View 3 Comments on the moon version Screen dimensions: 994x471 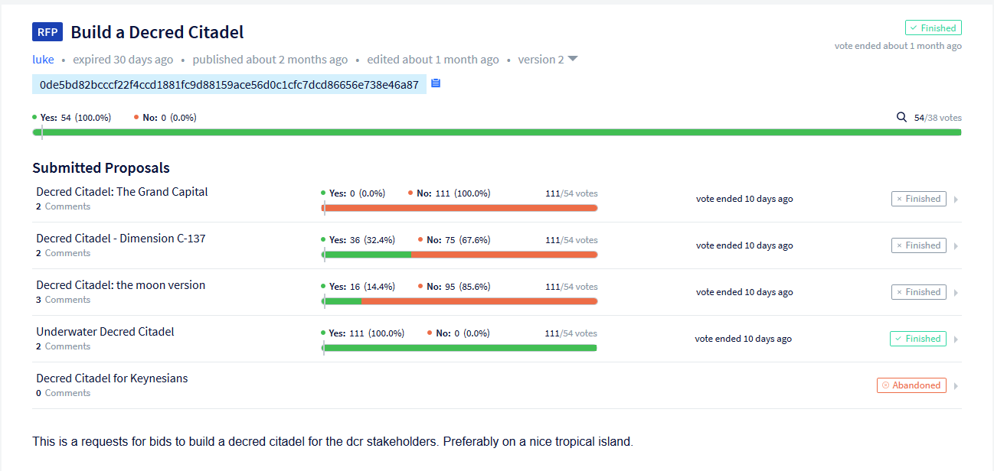pos(63,300)
